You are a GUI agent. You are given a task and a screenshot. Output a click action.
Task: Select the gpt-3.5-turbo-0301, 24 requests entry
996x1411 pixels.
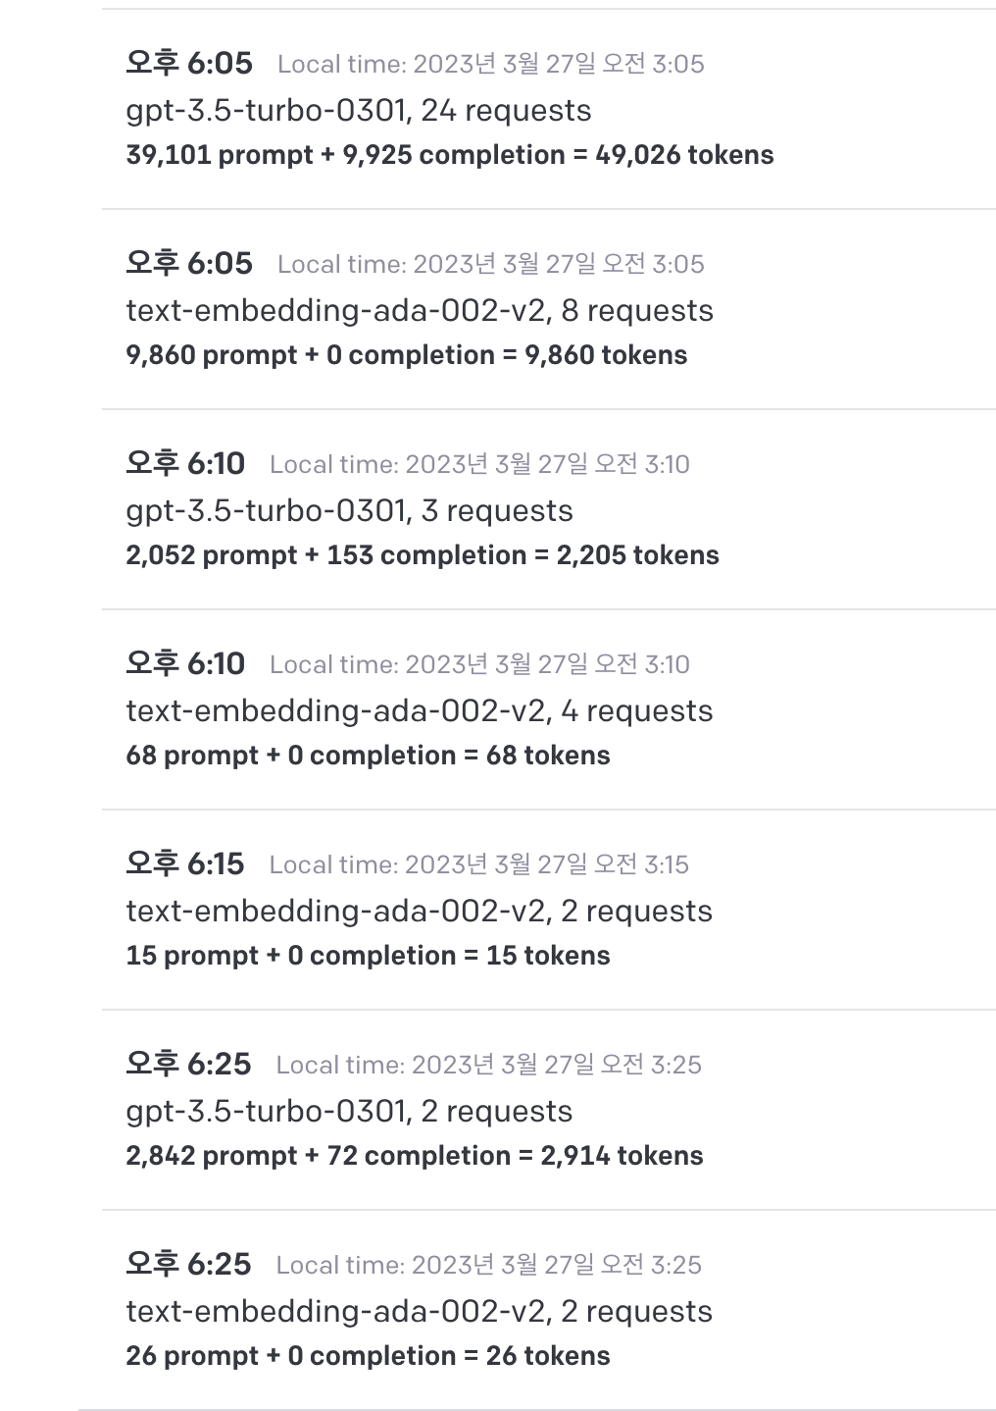[x=358, y=110]
